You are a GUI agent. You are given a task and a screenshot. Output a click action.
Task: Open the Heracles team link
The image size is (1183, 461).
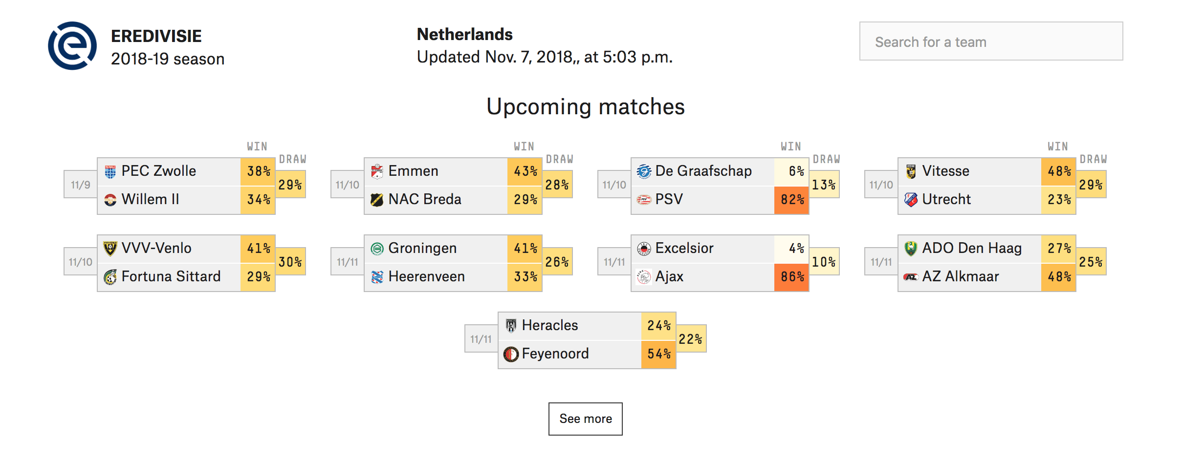pos(549,325)
